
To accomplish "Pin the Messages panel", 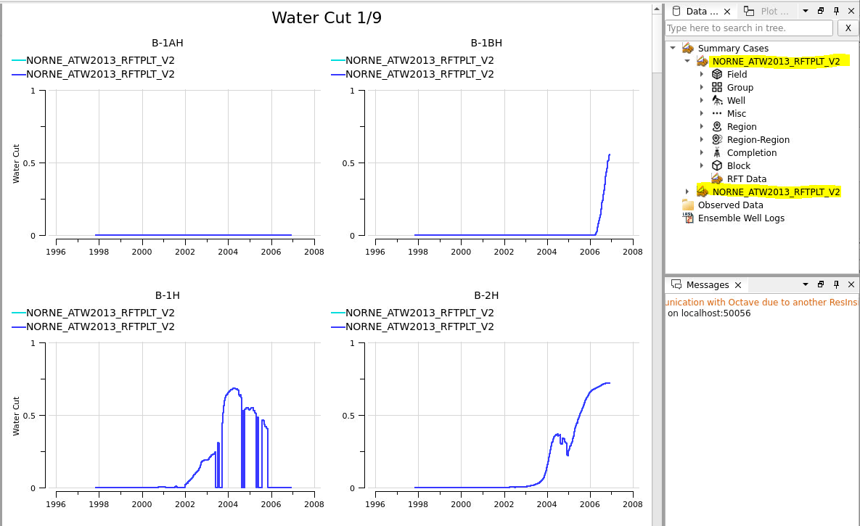I will point(836,284).
